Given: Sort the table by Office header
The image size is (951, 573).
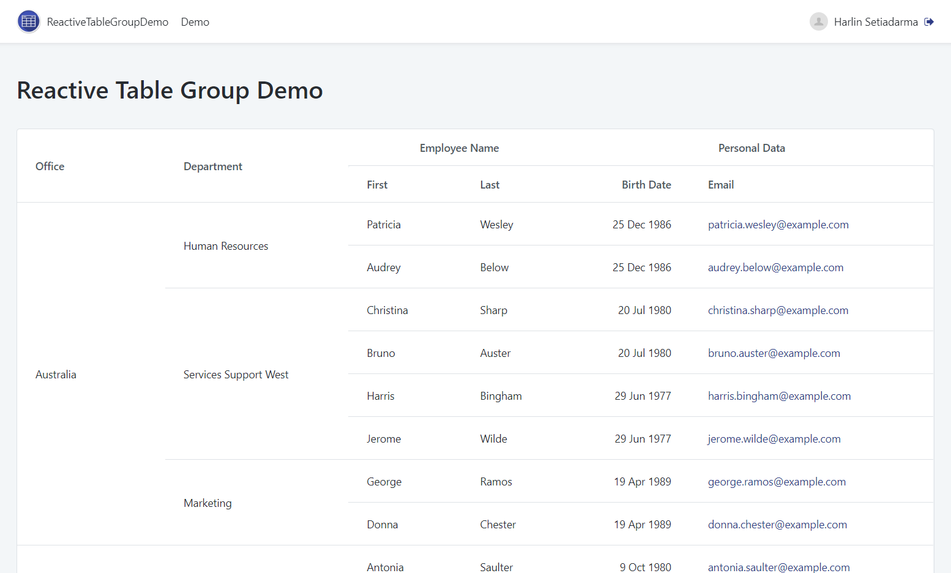Looking at the screenshot, I should pos(50,166).
